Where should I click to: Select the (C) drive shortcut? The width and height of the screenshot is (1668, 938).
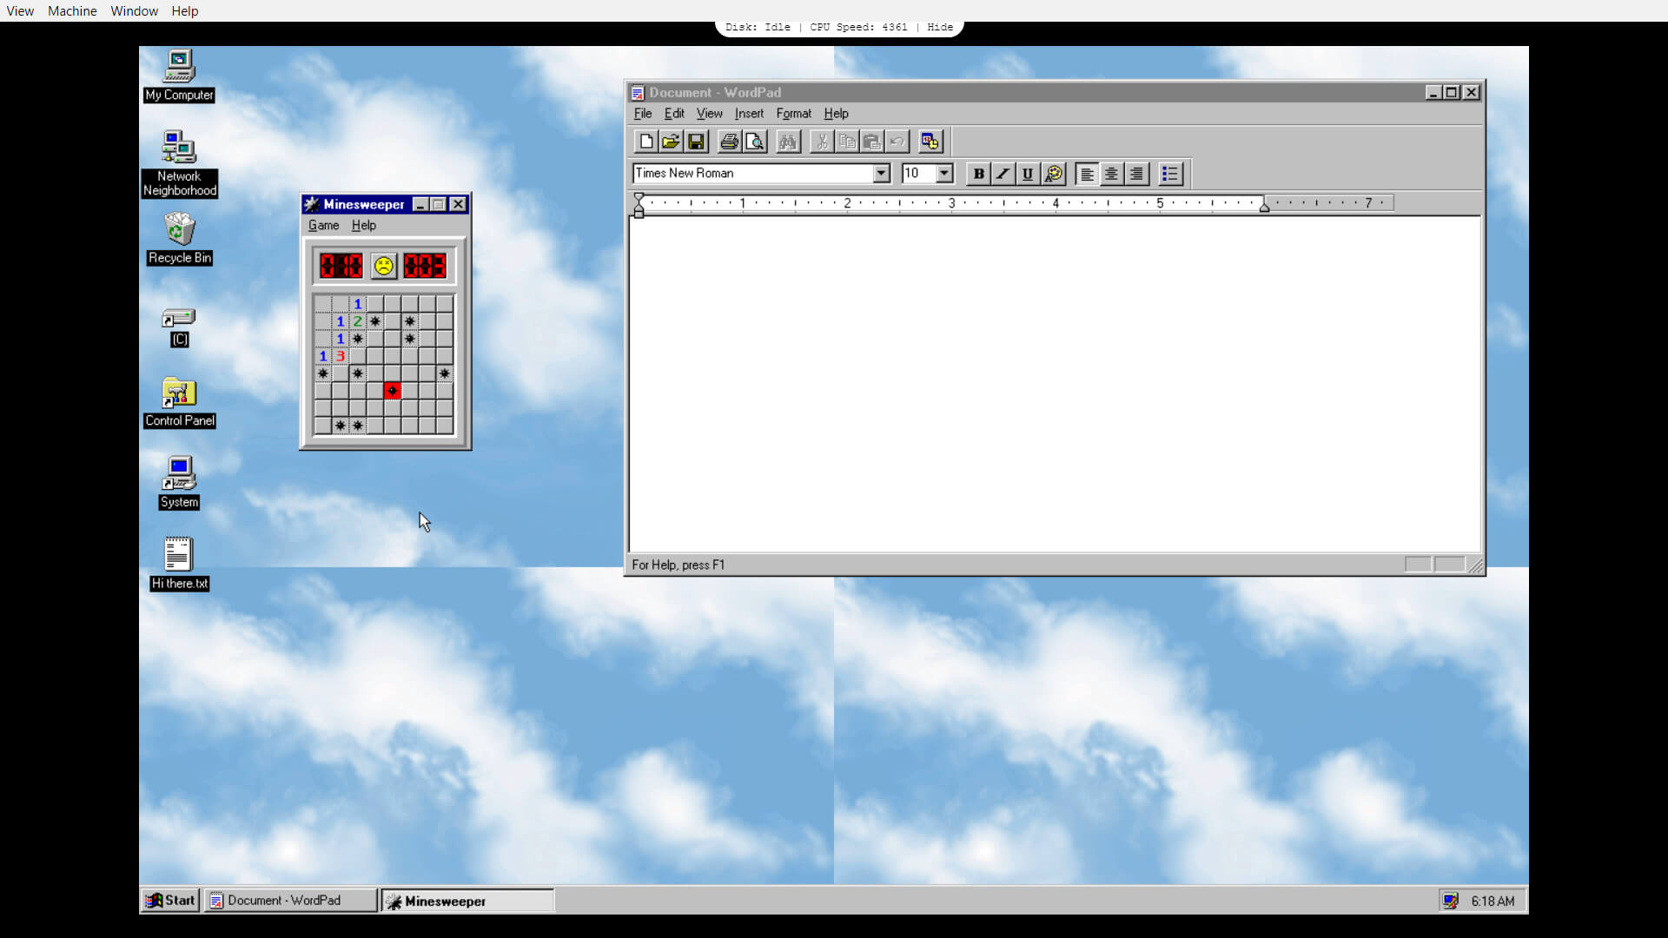(179, 327)
